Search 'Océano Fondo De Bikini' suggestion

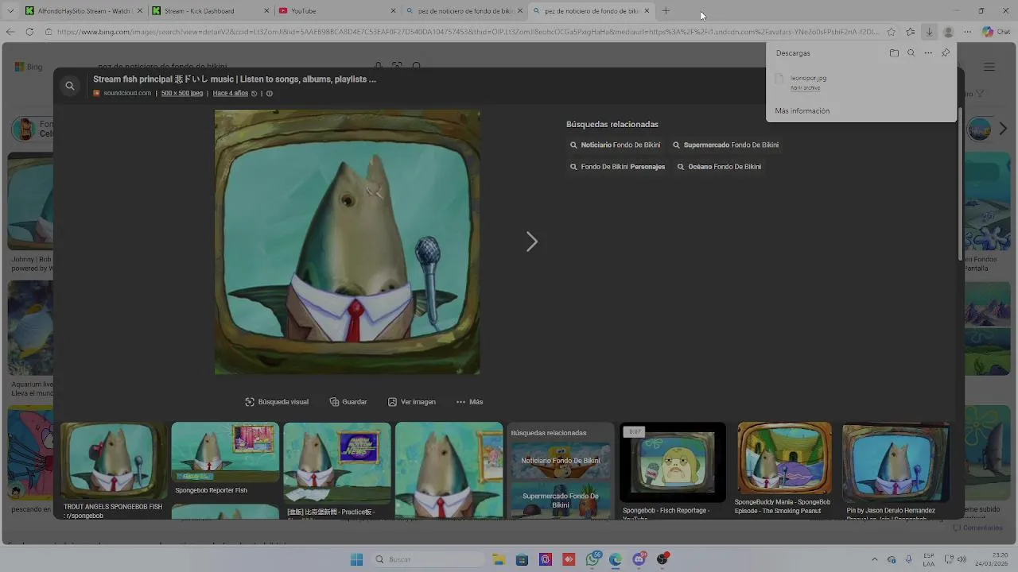pyautogui.click(x=719, y=167)
